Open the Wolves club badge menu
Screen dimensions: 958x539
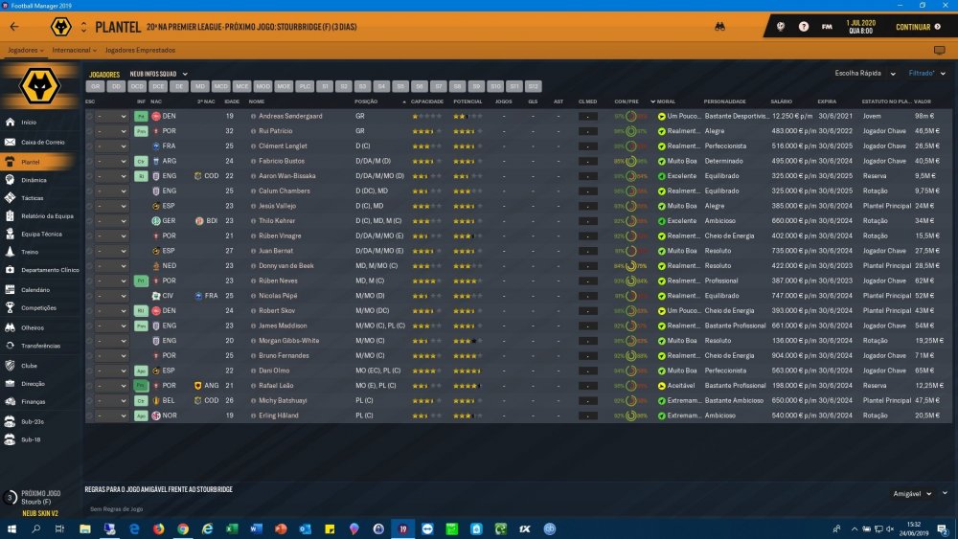pyautogui.click(x=60, y=27)
